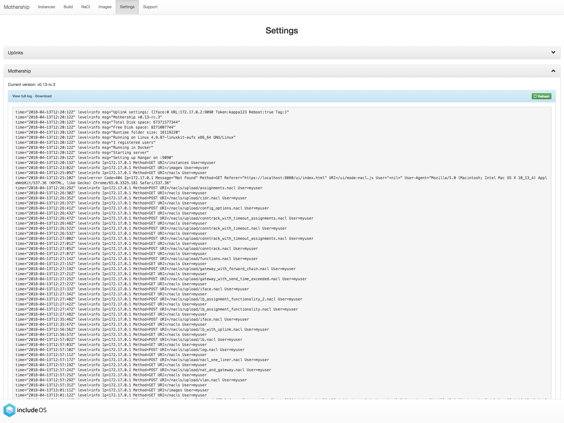Click the POST gateway_with_send_time_exceeded.nacl line
564x423 pixels.
[161, 279]
